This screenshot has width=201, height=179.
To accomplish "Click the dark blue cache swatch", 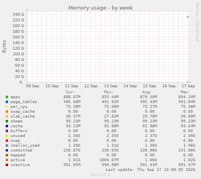I will [x=7, y=126].
